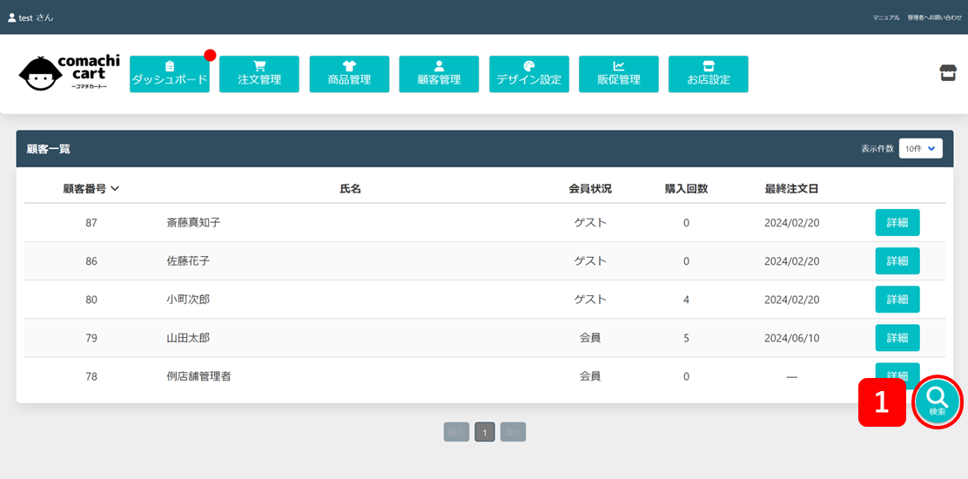
Task: Click the 購入回数 column header
Action: pos(686,189)
